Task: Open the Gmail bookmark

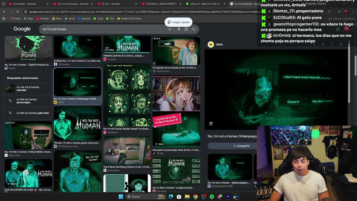Action: pos(16,19)
